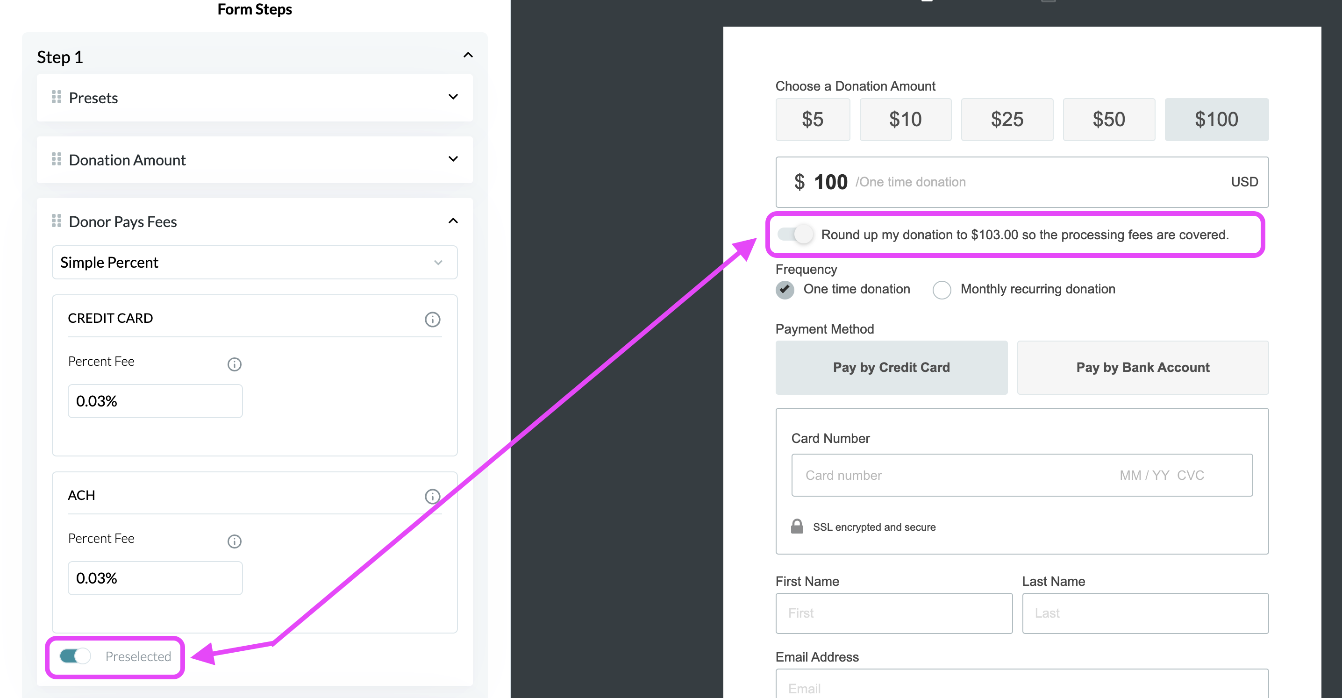Click the SSL lock icon
The image size is (1342, 698).
[797, 526]
